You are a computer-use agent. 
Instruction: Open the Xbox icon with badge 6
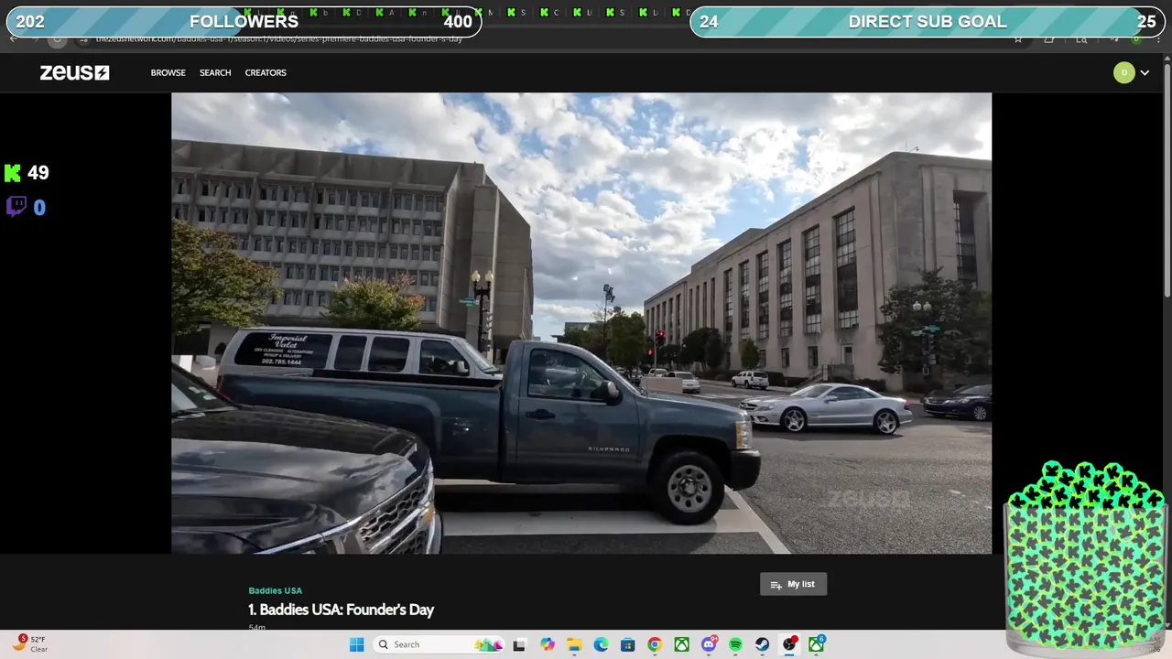(816, 644)
